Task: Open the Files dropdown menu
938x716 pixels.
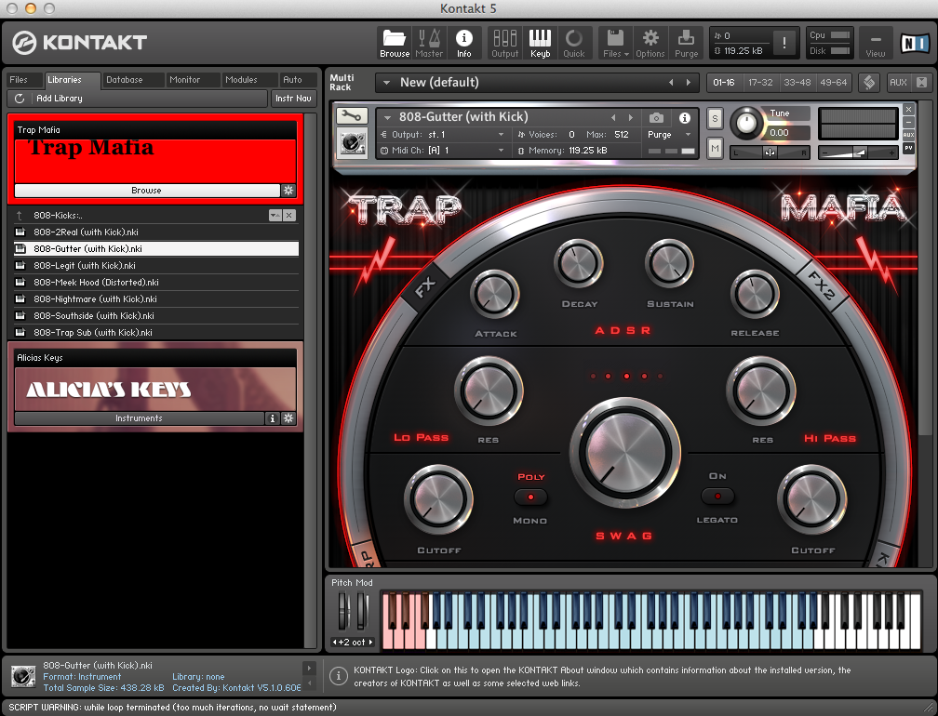Action: point(616,43)
